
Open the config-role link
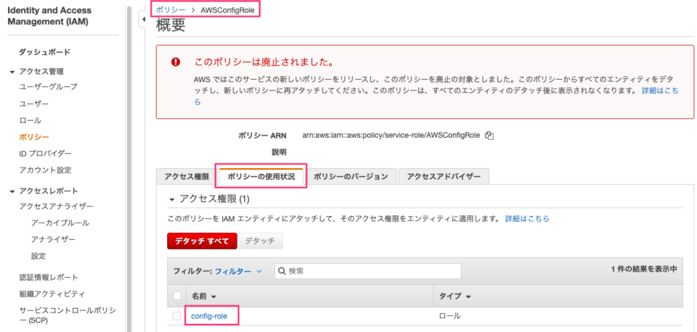point(209,316)
